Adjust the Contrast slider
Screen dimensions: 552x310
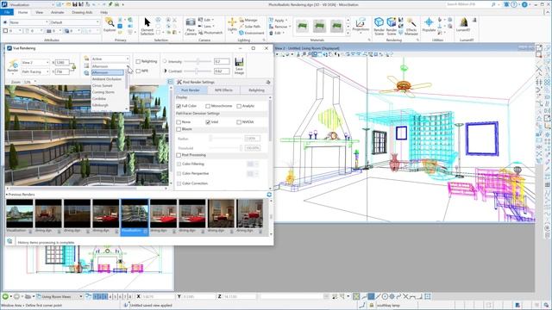(x=198, y=71)
